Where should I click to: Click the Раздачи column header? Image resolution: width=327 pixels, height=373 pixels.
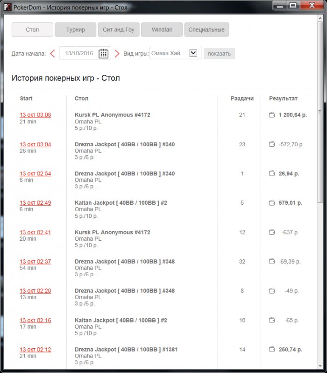[x=242, y=99]
